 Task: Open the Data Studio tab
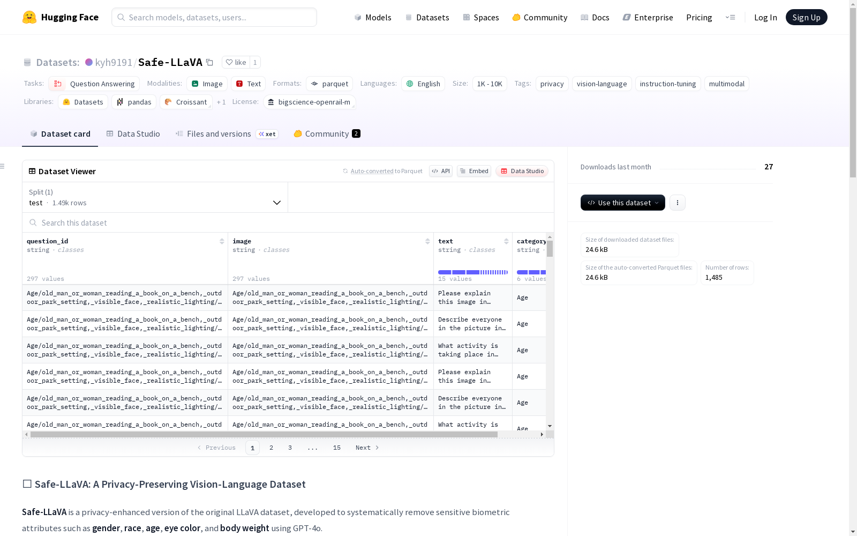pyautogui.click(x=133, y=134)
